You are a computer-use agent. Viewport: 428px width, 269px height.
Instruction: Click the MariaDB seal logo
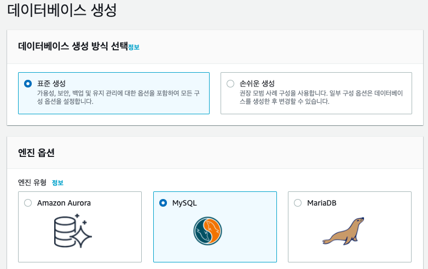[343, 231]
